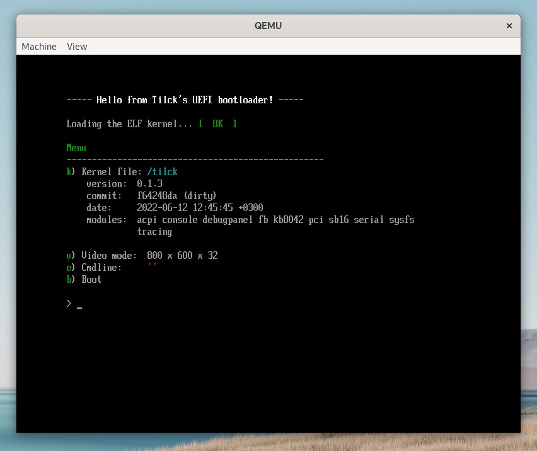This screenshot has width=537, height=451.
Task: Click the 'version:' label
Action: click(x=107, y=183)
